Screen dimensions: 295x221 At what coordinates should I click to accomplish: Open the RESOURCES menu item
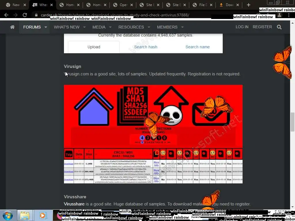coord(131,27)
